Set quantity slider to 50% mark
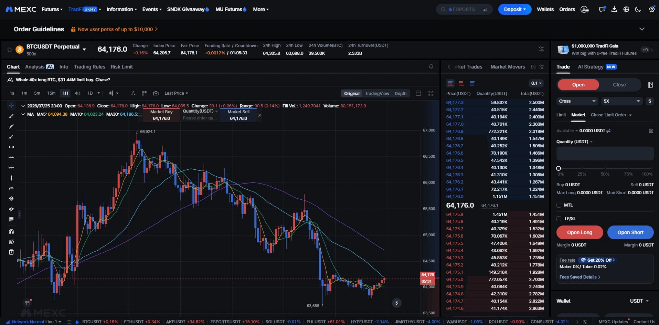The image size is (659, 325). point(605,168)
